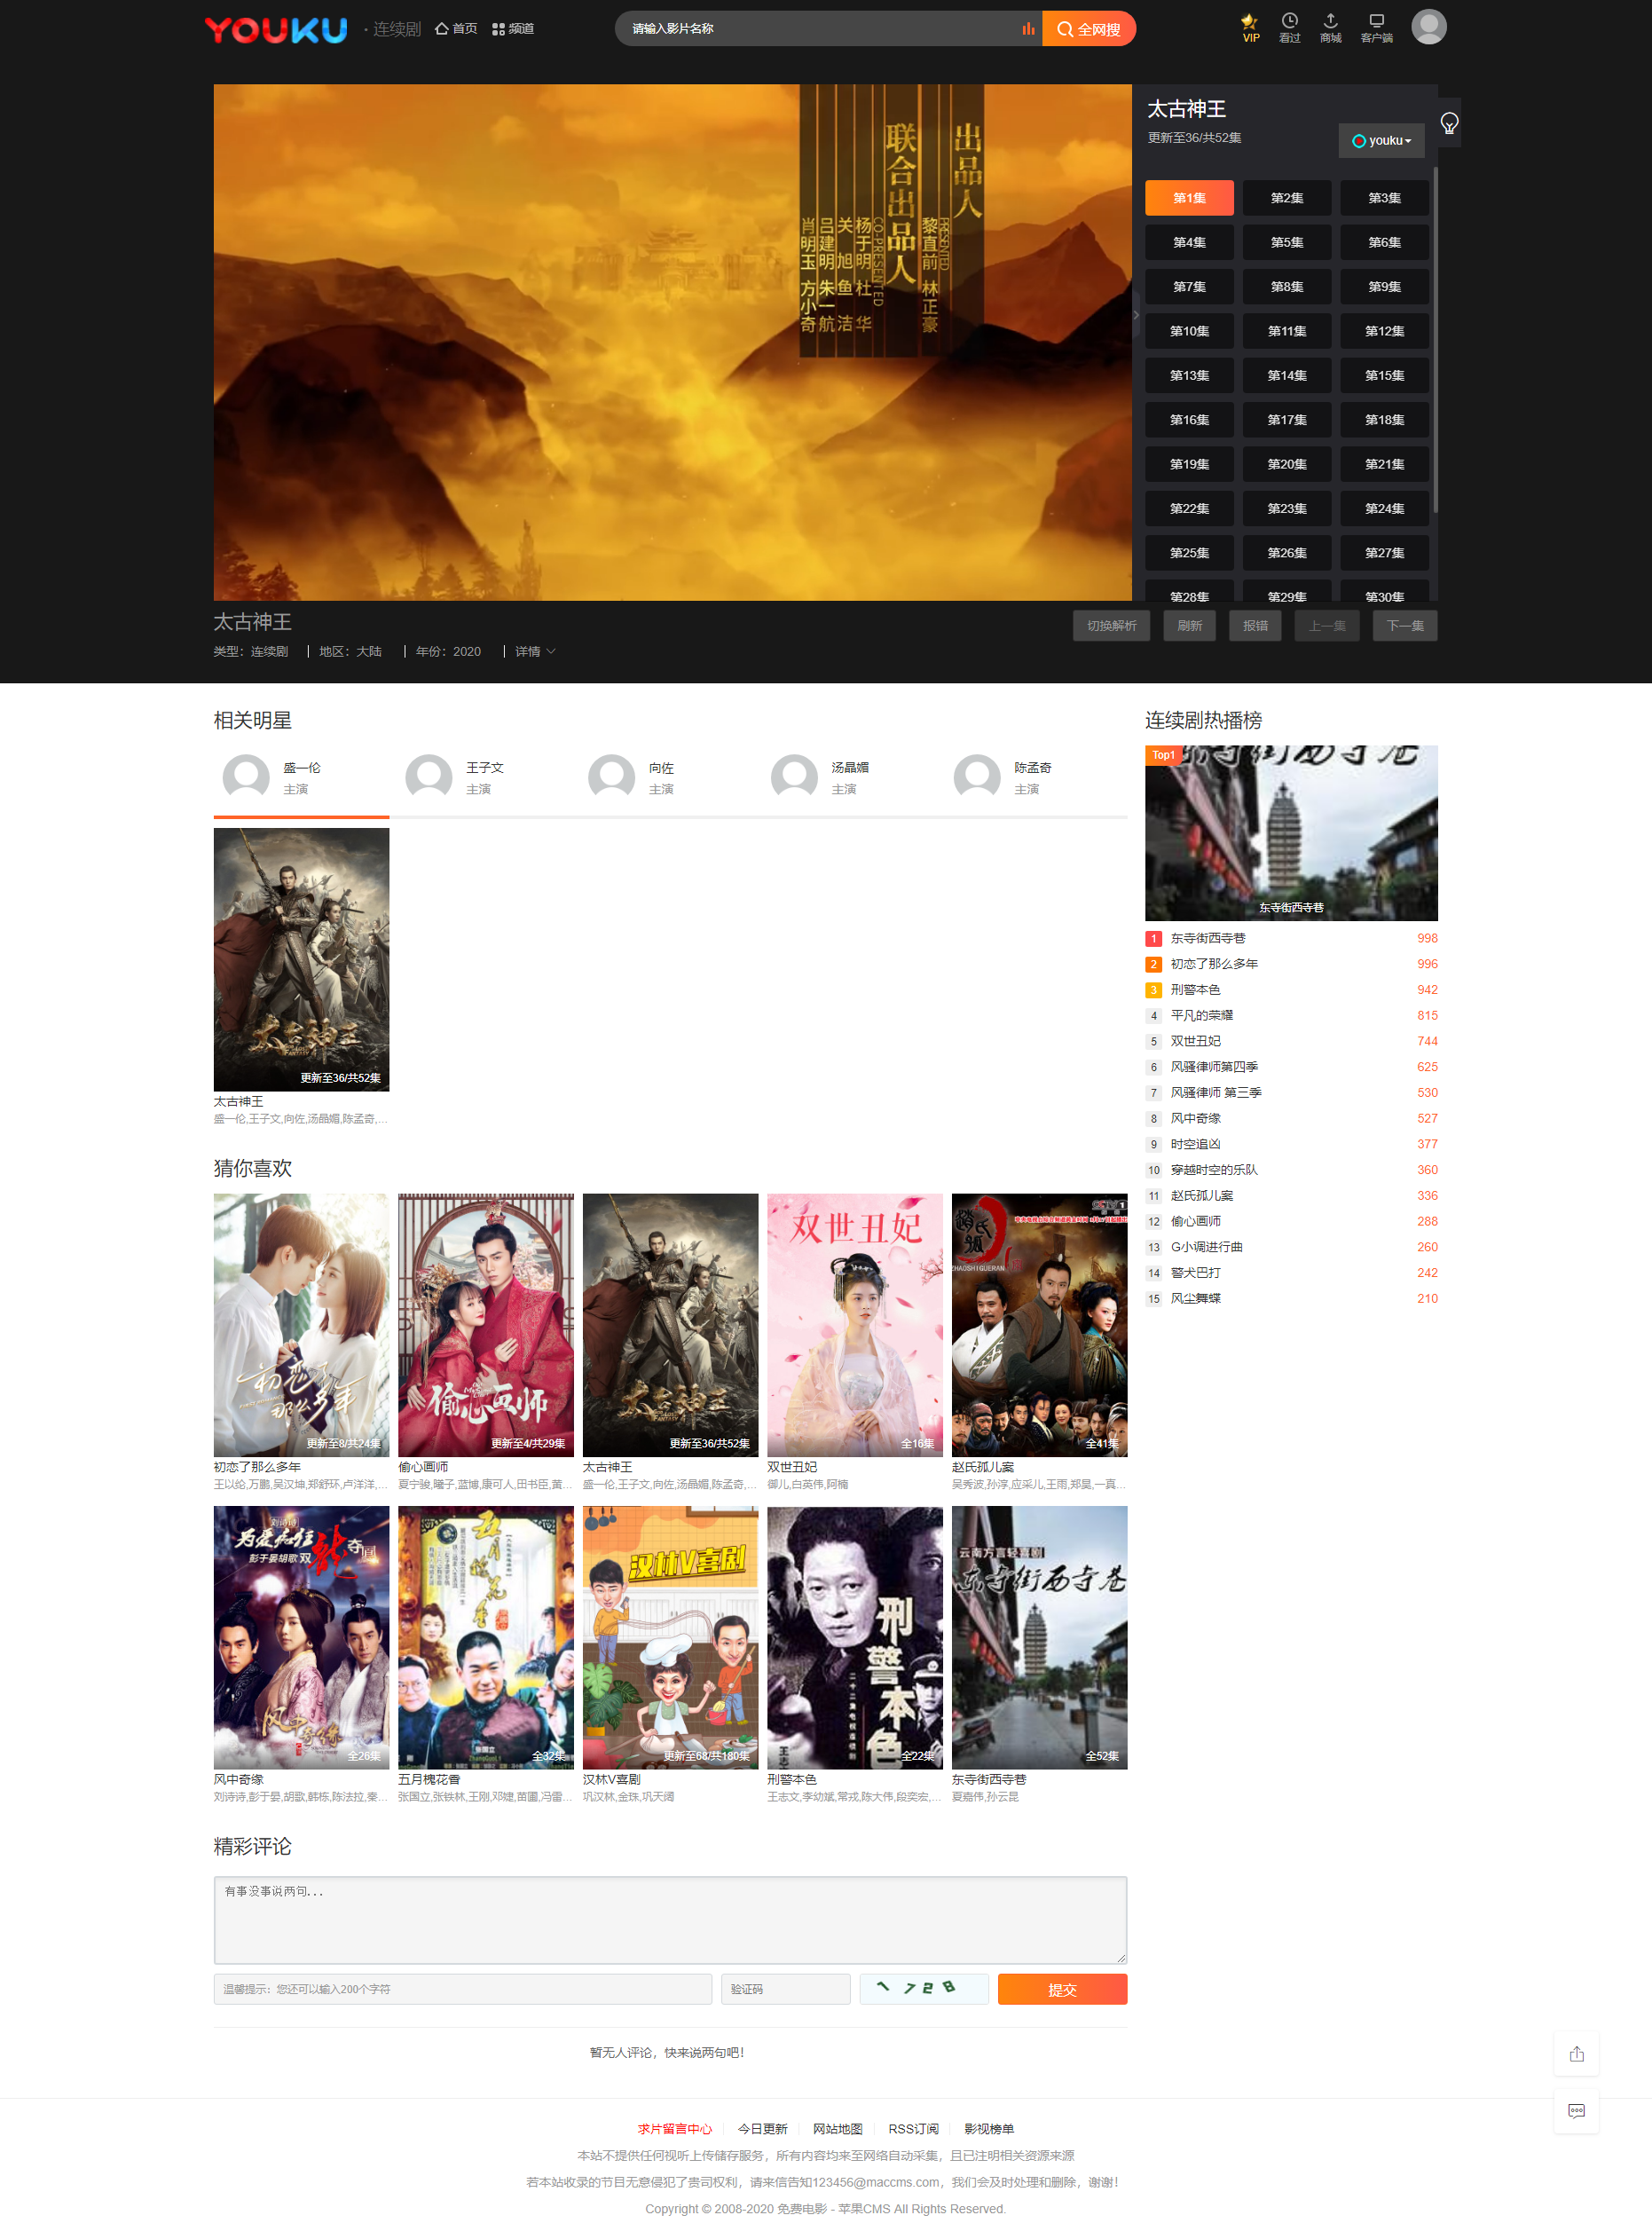This screenshot has width=1652, height=2231.
Task: Open the watch history clock icon
Action: click(x=1290, y=28)
